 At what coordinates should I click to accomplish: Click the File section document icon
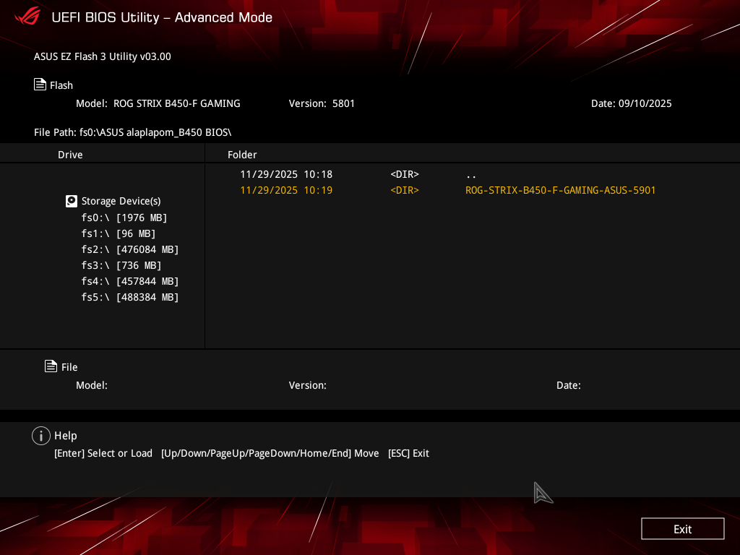pyautogui.click(x=51, y=366)
